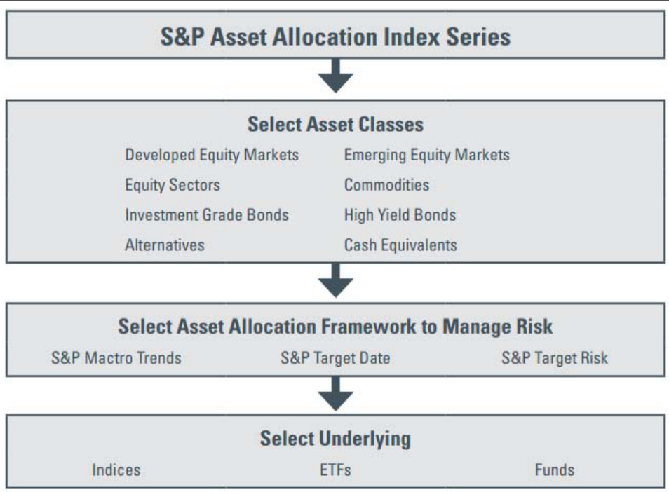Choose High Yield Bonds
This screenshot has width=669, height=492.
coord(400,215)
